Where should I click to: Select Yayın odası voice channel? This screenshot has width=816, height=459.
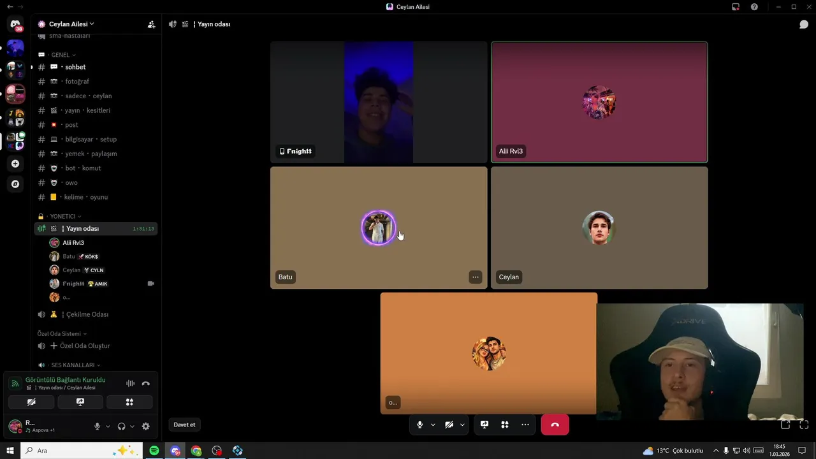click(96, 229)
